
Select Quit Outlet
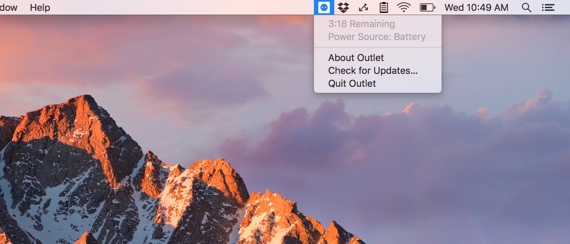coord(378,83)
